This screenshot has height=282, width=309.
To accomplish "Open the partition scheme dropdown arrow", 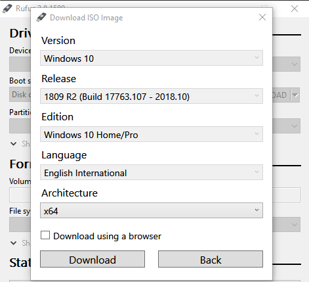I will tap(295, 126).
